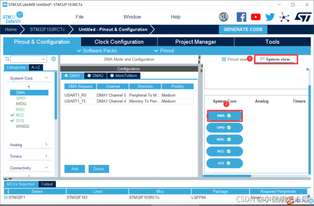The width and height of the screenshot is (314, 206).
Task: Click the STM32CubeMX logo
Action: [x=13, y=17]
